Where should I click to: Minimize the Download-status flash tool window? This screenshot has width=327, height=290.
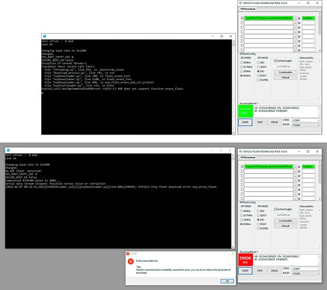coord(299,3)
